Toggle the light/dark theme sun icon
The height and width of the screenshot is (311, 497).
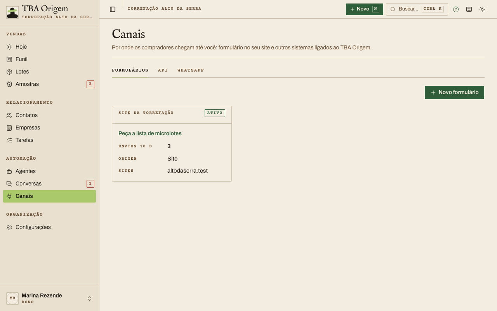(482, 9)
